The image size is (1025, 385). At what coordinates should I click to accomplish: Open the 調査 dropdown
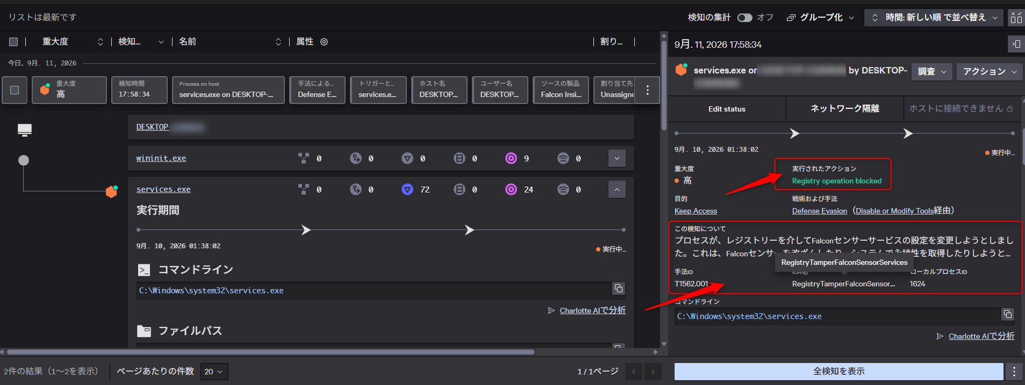[x=932, y=71]
